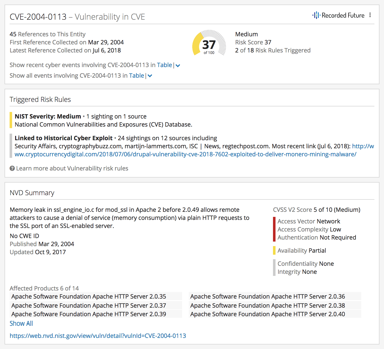
Task: Click Linked to Historical Cyber Exploit rule
Action: [x=64, y=138]
